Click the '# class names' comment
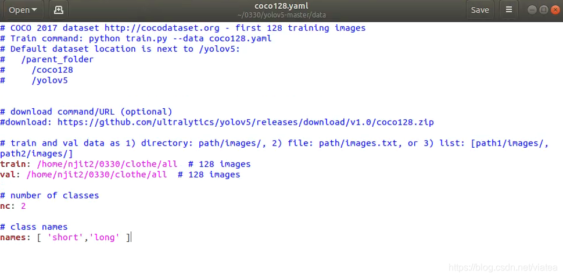 click(x=34, y=227)
